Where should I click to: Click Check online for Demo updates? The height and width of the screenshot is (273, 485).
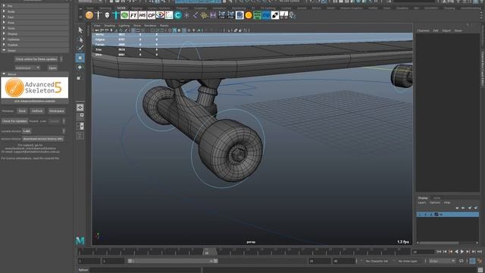tap(36, 59)
